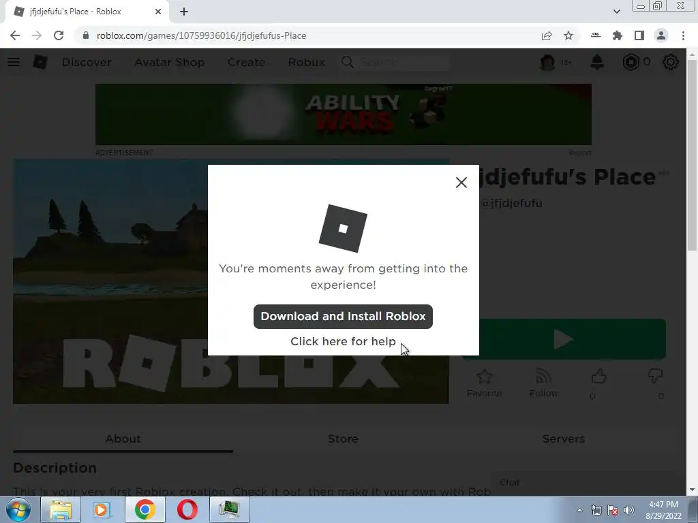Image resolution: width=698 pixels, height=523 pixels.
Task: Click the search magnifier icon
Action: (347, 62)
